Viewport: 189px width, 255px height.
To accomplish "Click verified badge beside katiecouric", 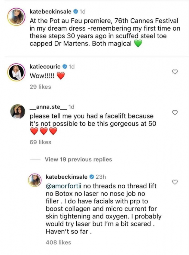I will [x=65, y=67].
